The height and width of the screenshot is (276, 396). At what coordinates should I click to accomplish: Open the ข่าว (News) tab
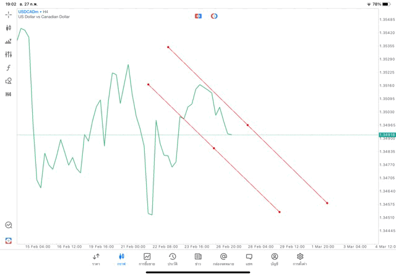[x=198, y=259]
